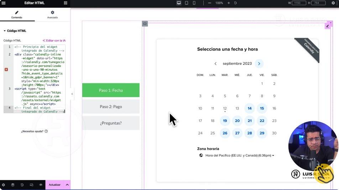The width and height of the screenshot is (339, 190).
Task: Click the 100% zoom level text
Action: 219,3
